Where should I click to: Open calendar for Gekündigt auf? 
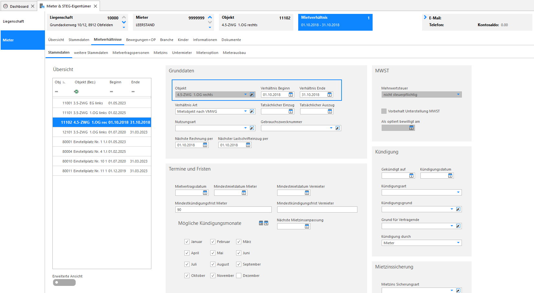411,176
